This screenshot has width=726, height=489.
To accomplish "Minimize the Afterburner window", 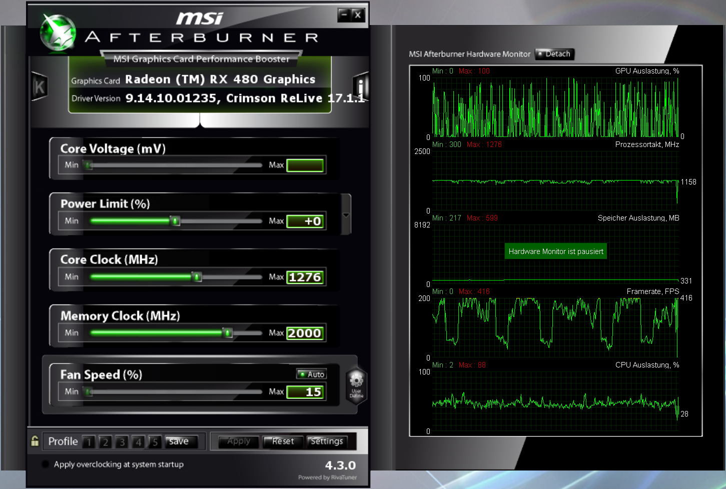I will 344,15.
